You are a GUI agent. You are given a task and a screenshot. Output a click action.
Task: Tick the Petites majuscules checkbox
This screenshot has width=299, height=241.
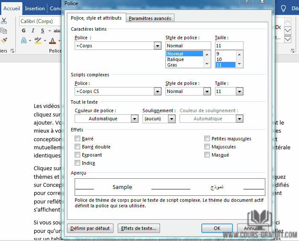point(207,139)
